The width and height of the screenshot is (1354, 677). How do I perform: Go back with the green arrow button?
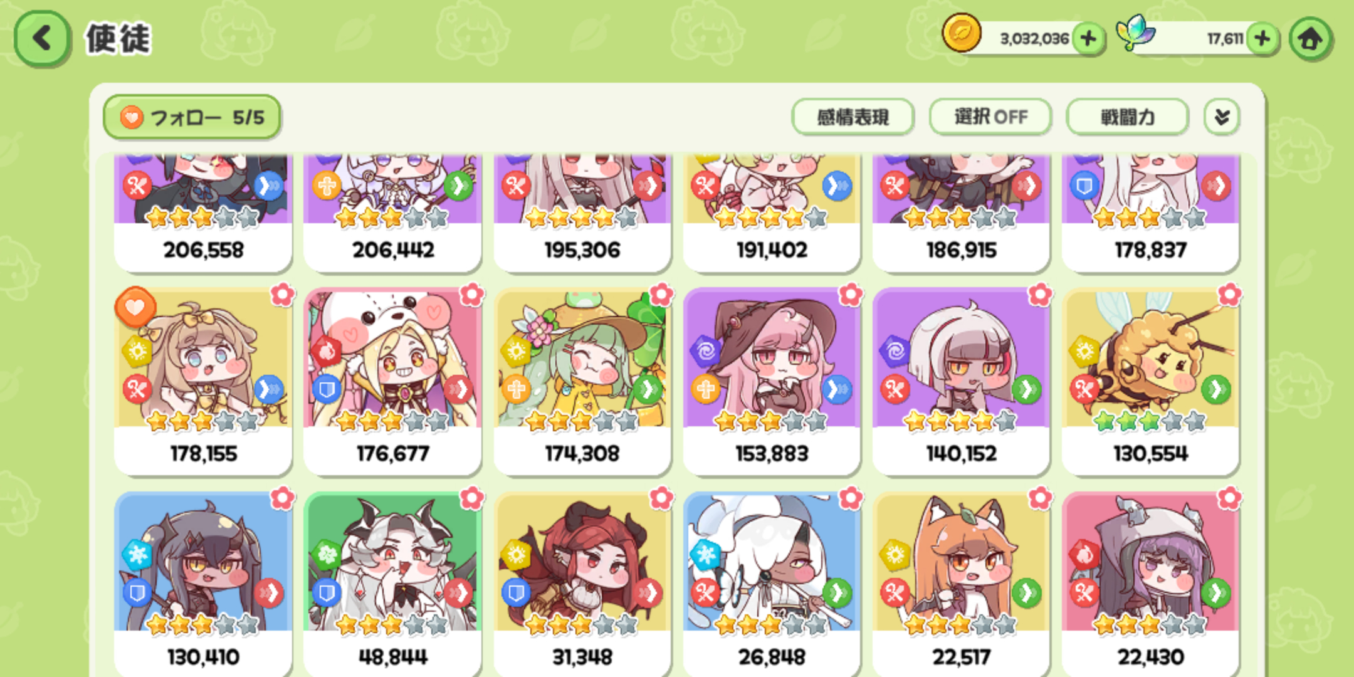(42, 39)
